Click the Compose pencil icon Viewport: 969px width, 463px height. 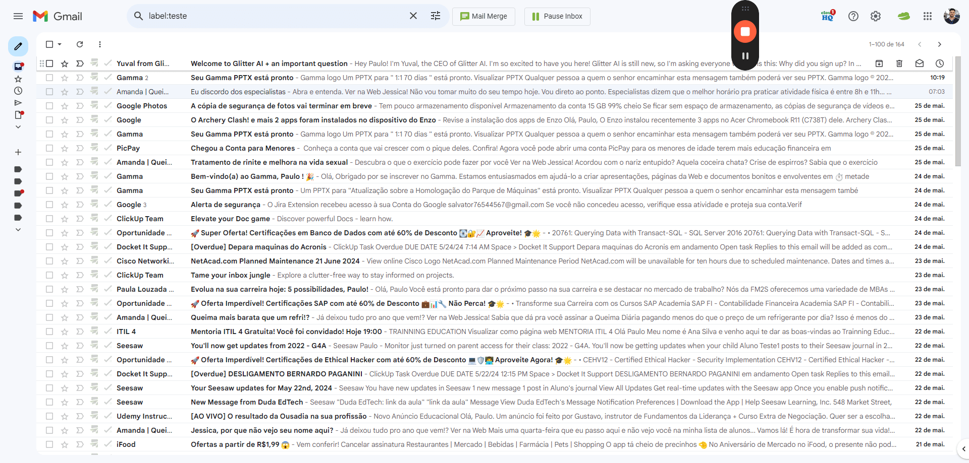pyautogui.click(x=18, y=46)
